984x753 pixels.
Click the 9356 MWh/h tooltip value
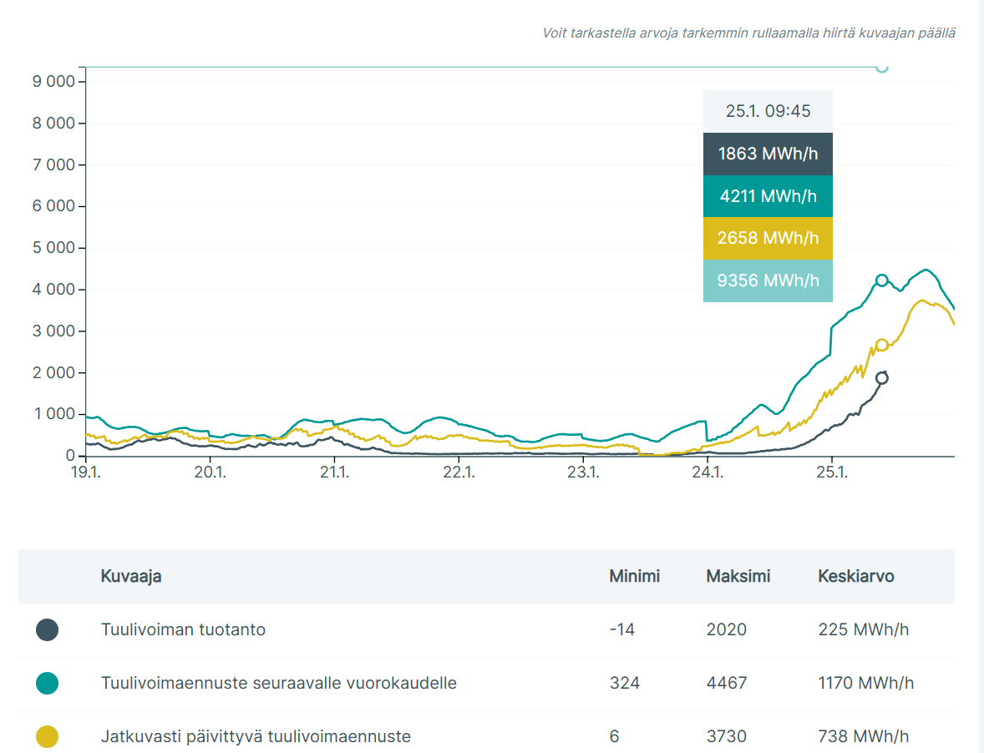click(768, 280)
